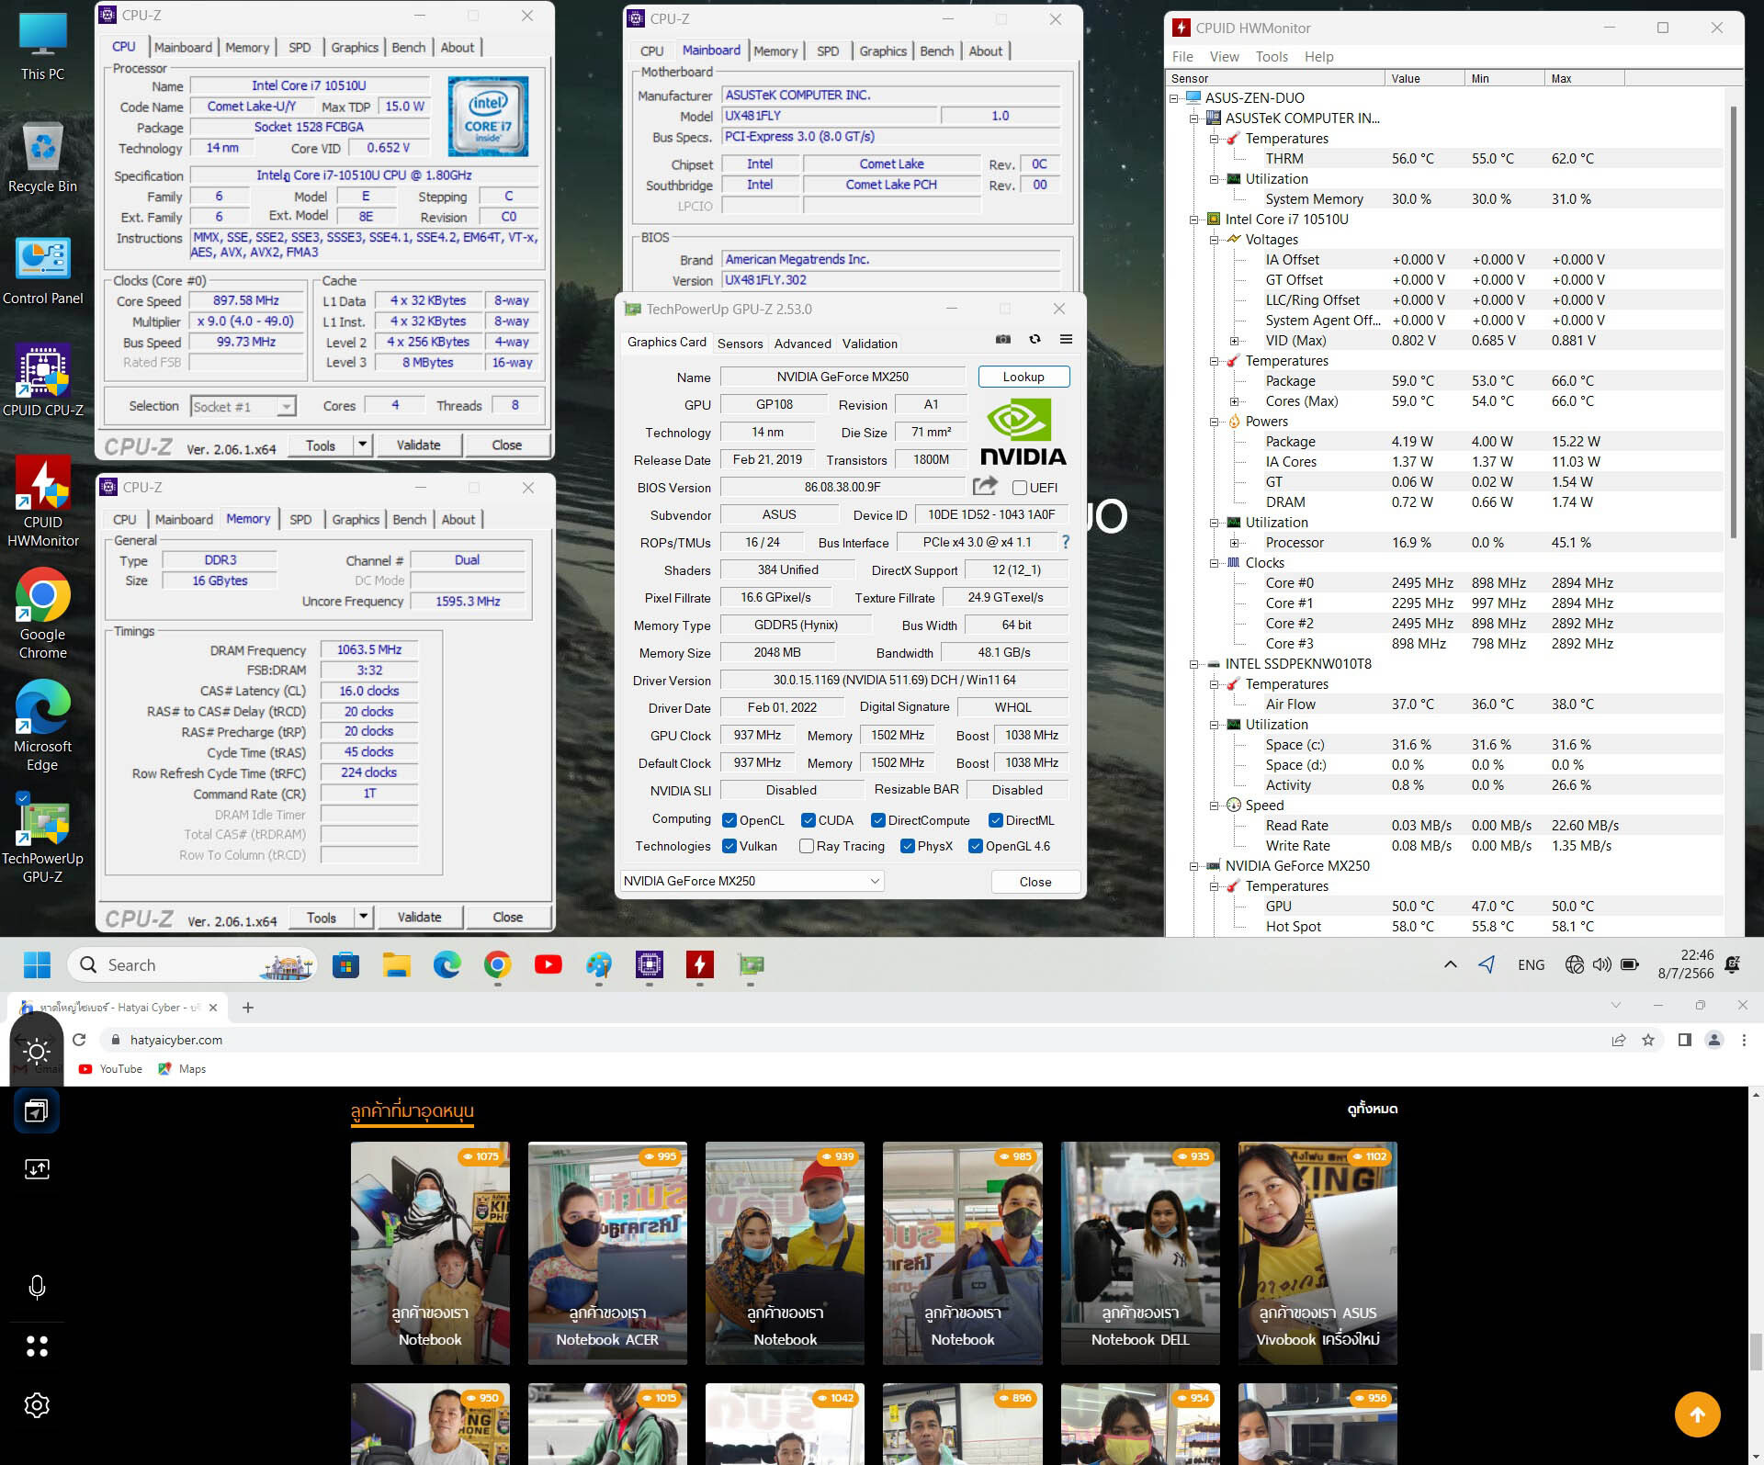Switch to CPU-Z from the taskbar

pos(650,964)
